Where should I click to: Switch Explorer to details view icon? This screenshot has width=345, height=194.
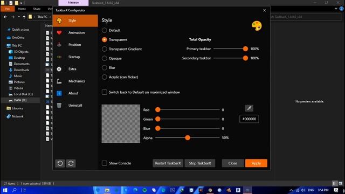(x=334, y=183)
